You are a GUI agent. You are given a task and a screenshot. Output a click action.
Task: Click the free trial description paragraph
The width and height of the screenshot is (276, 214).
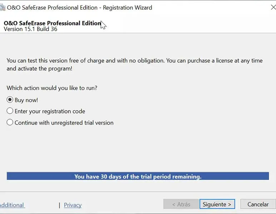[x=134, y=64]
